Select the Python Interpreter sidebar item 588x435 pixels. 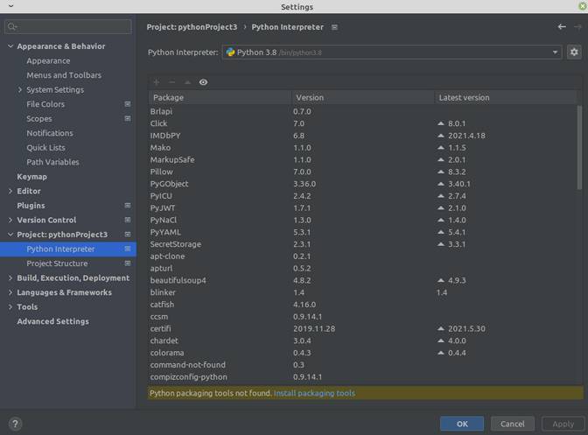point(68,249)
